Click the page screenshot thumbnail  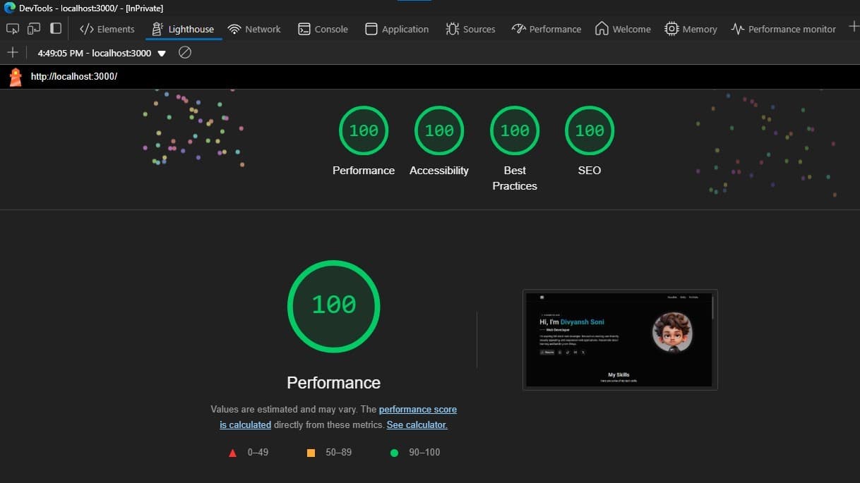[620, 339]
